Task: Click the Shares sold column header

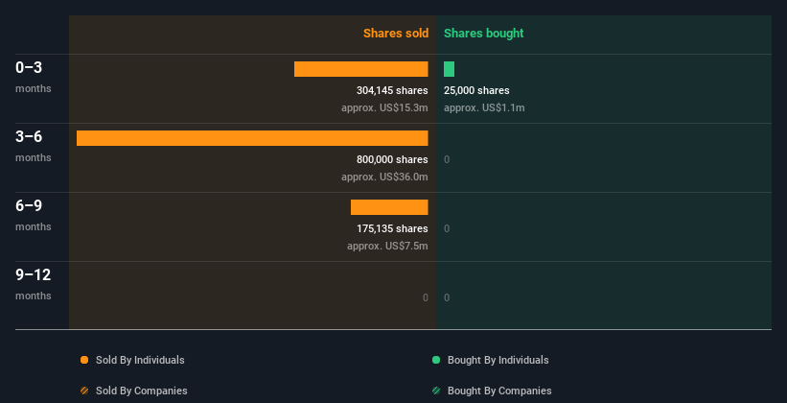Action: point(396,34)
